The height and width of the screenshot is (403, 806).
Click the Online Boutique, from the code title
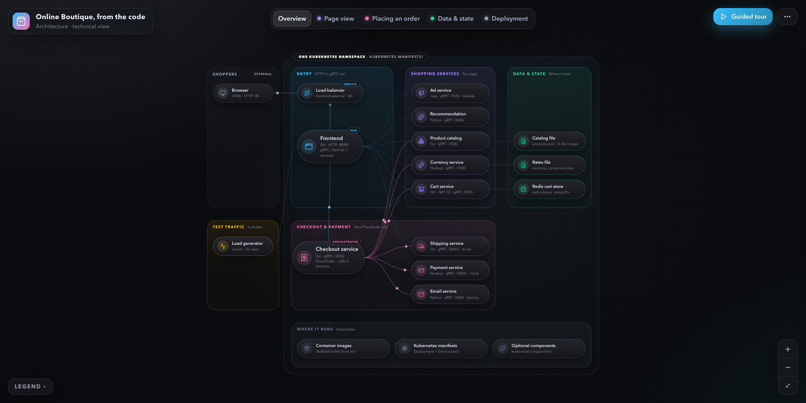[x=90, y=17]
